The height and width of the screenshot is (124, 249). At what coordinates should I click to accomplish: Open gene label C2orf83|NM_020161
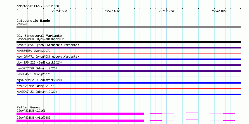(31, 111)
